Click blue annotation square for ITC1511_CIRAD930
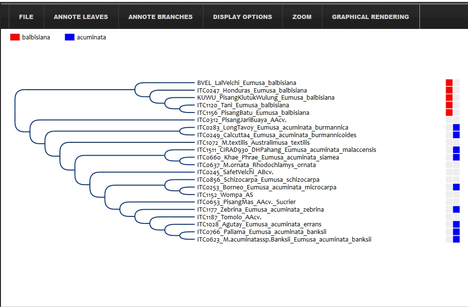Viewport: 468px width, 307px height. point(457,150)
